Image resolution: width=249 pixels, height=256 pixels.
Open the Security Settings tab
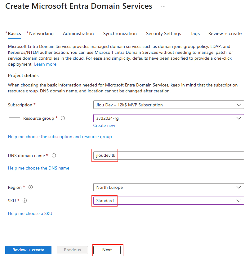coord(163,34)
